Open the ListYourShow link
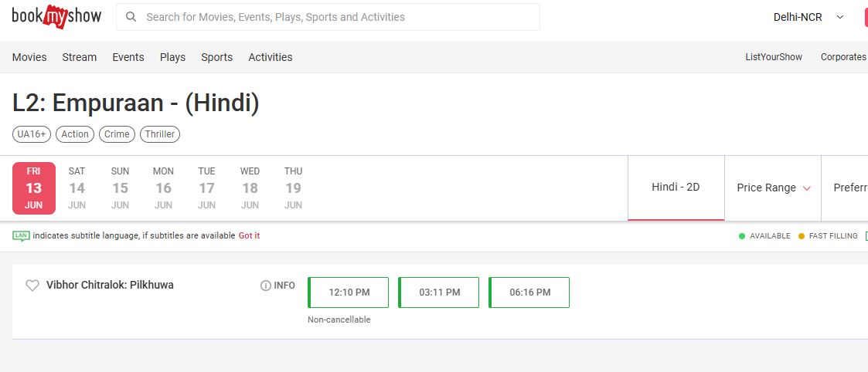This screenshot has width=868, height=372. tap(774, 57)
